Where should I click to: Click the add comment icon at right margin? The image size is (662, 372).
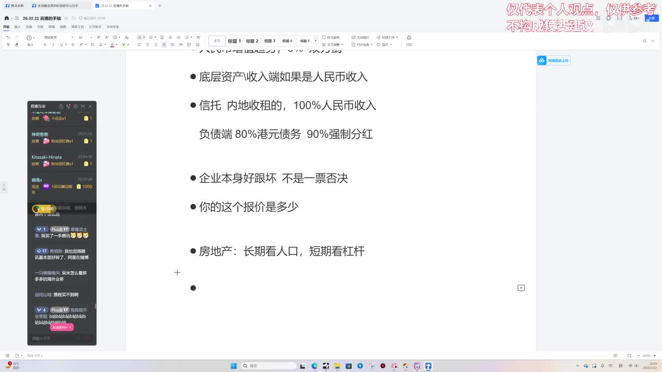[x=521, y=288]
